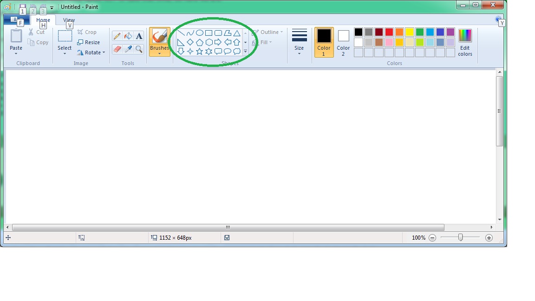Image resolution: width=535 pixels, height=301 pixels.
Task: Click the Resize button
Action: coord(88,42)
